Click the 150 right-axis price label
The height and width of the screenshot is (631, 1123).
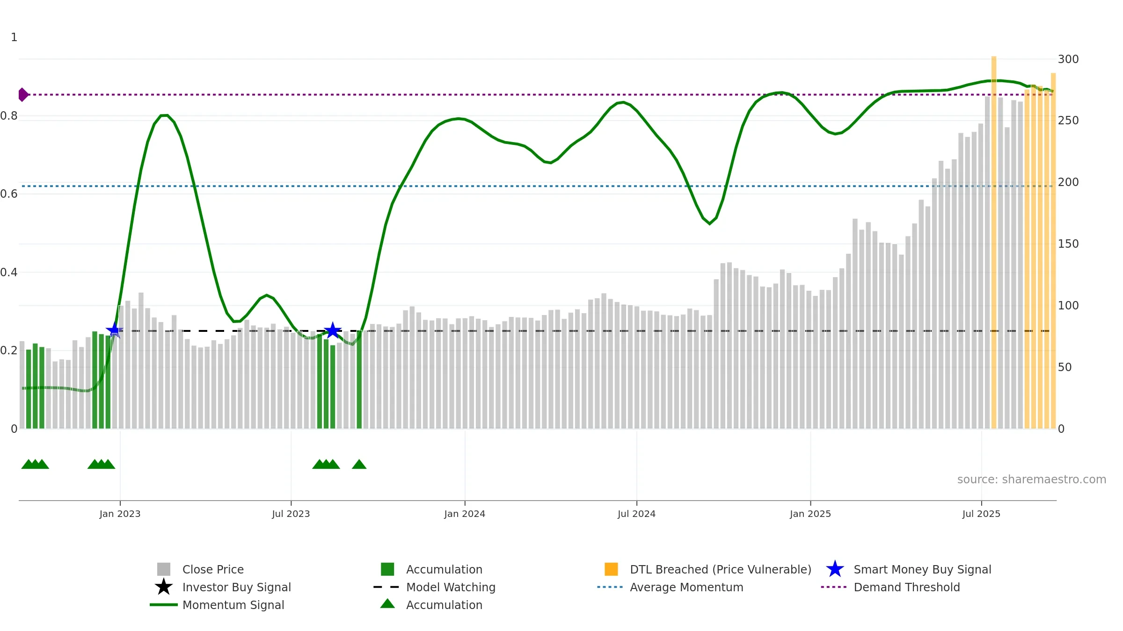pos(1068,244)
